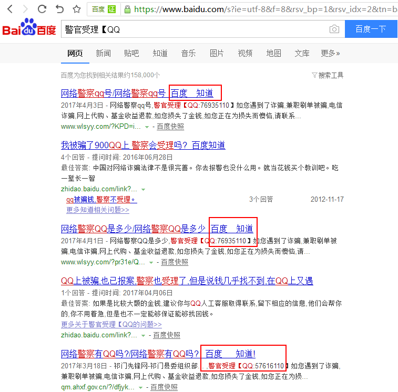Click 更多关于警官受理【QQ的问题>> link

[x=111, y=324]
